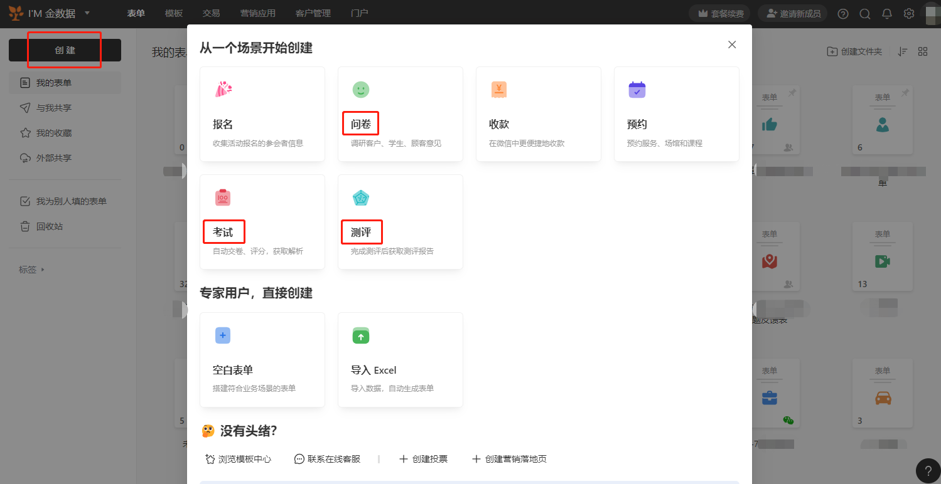The width and height of the screenshot is (941, 484).
Task: Click 创建文件夹 in background page
Action: (854, 51)
